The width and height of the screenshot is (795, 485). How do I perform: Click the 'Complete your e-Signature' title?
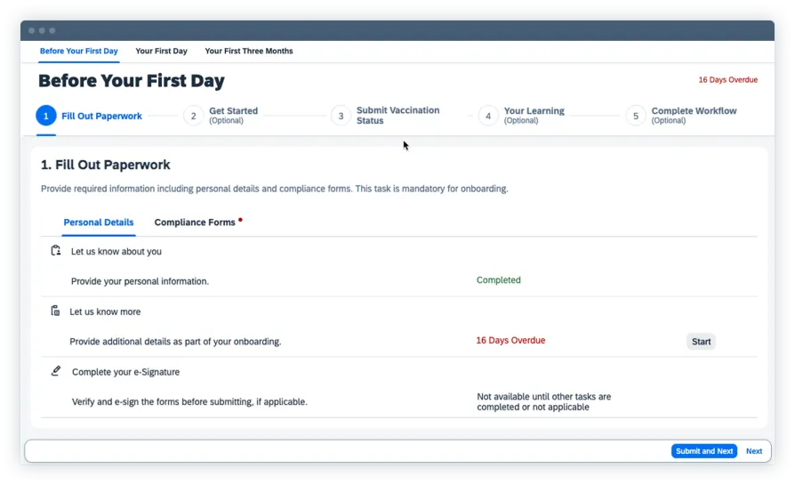coord(125,372)
